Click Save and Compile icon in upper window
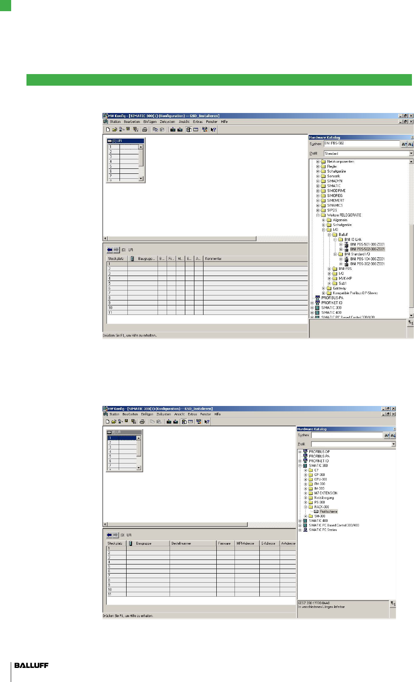This screenshot has width=414, height=682. [x=135, y=130]
